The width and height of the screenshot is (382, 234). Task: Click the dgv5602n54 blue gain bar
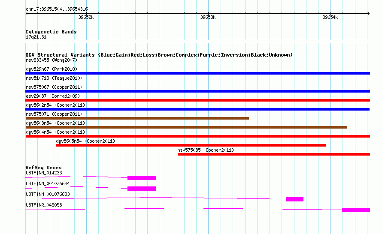click(x=197, y=109)
